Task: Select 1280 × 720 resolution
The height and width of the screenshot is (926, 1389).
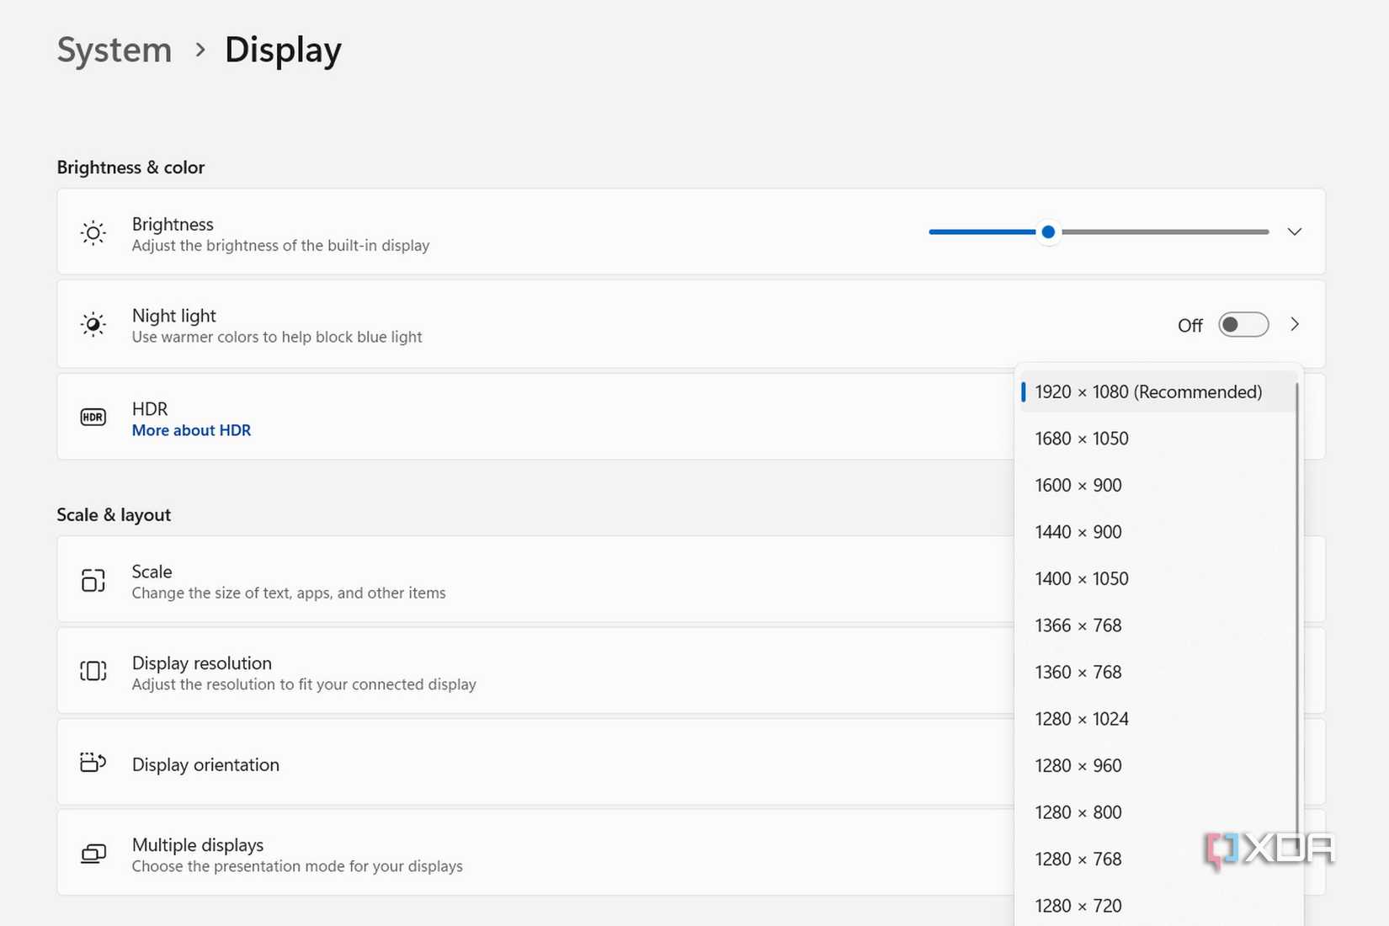Action: (x=1158, y=906)
